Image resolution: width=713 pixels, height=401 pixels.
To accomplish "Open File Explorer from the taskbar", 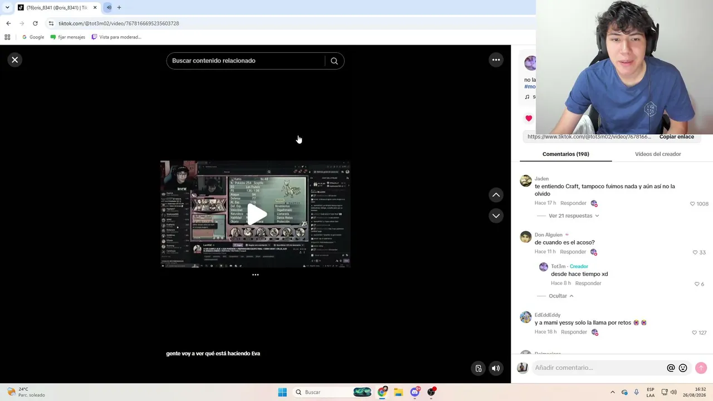I will [x=398, y=392].
